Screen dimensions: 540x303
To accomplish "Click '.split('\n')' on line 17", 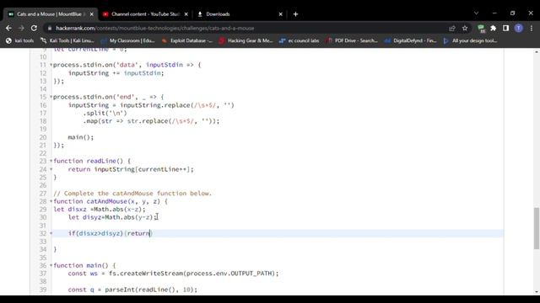I will 105,113.
